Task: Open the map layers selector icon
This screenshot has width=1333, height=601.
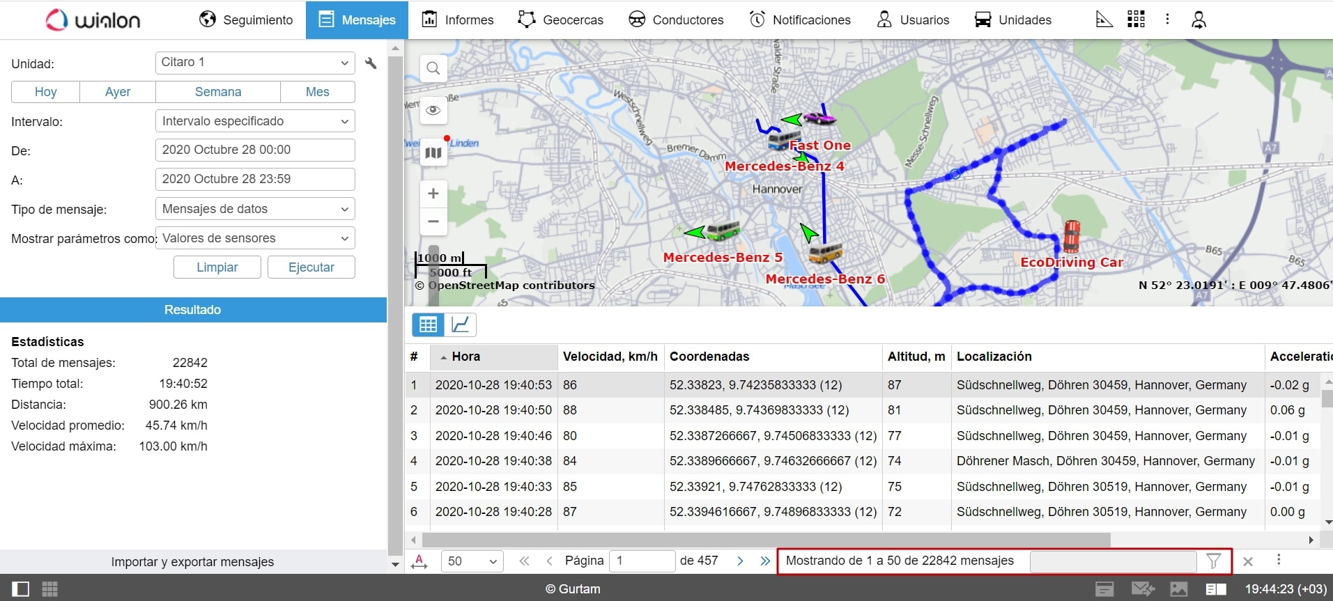Action: point(433,153)
